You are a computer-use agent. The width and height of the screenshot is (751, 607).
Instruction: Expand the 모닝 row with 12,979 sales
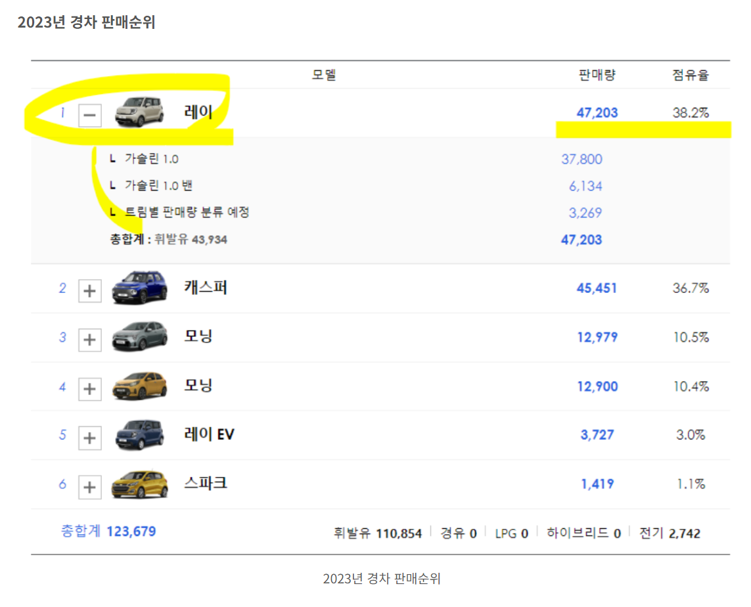89,340
